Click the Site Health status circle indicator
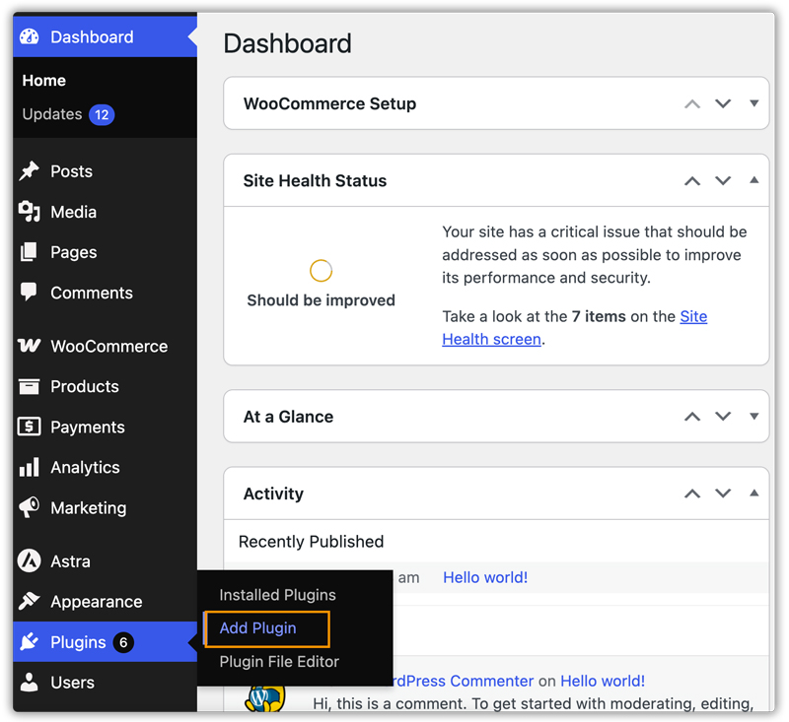 pyautogui.click(x=321, y=270)
